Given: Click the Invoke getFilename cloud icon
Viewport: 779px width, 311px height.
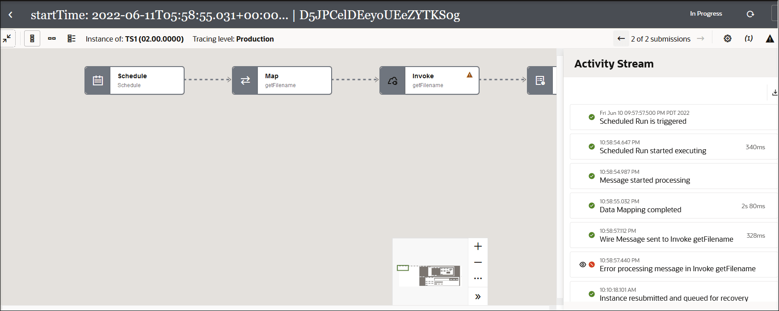Looking at the screenshot, I should [x=393, y=80].
